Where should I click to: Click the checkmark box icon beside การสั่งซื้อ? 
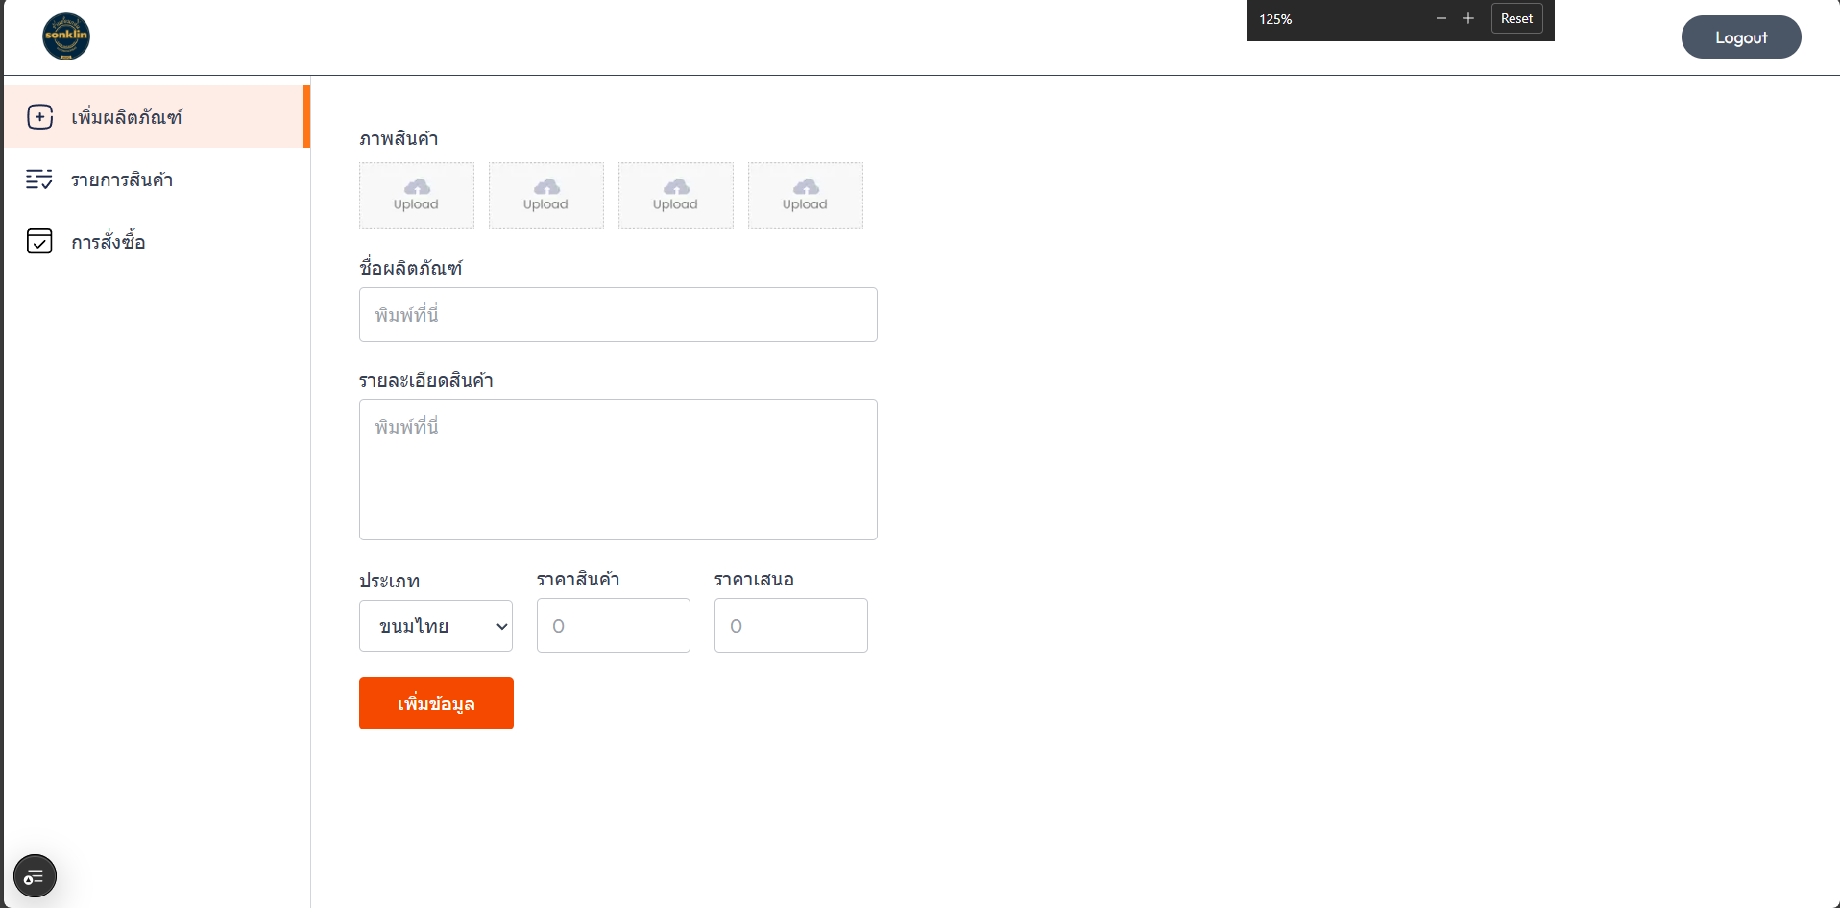click(x=39, y=242)
